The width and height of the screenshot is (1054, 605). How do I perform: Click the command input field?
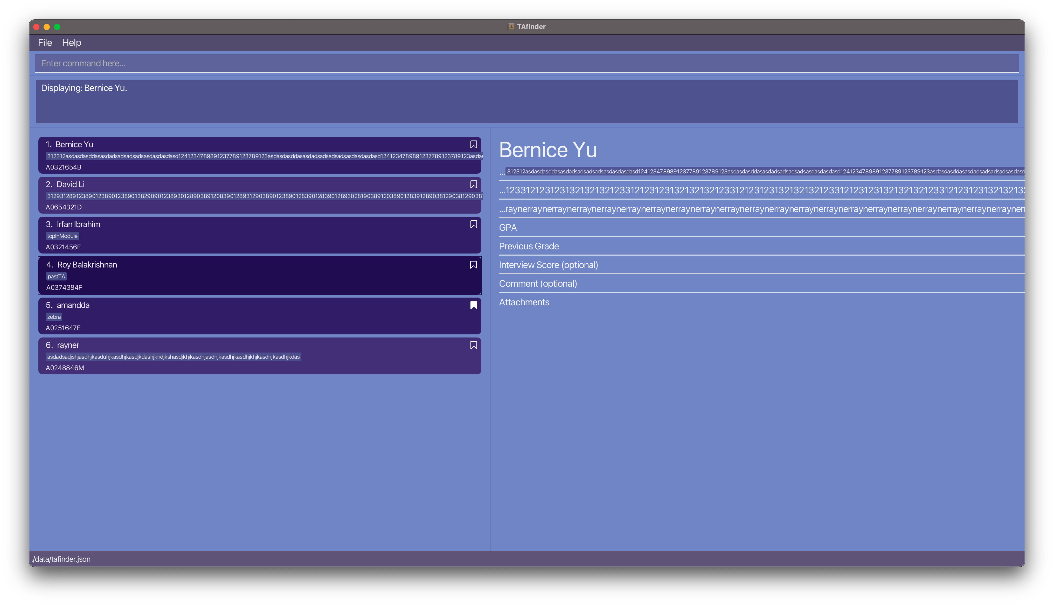(526, 64)
